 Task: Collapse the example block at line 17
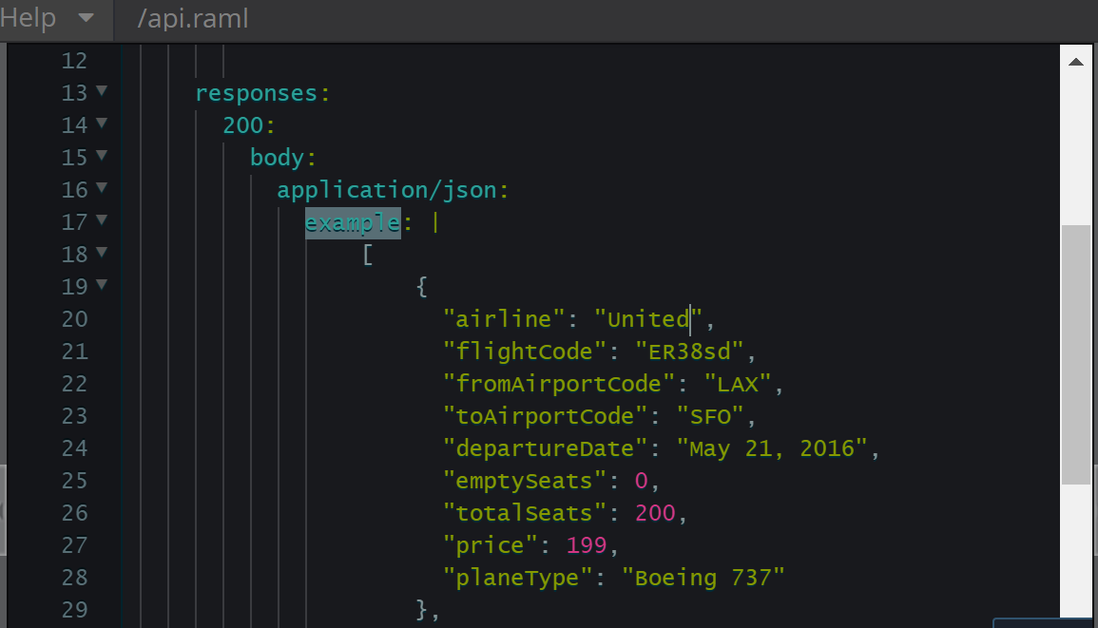pos(102,221)
